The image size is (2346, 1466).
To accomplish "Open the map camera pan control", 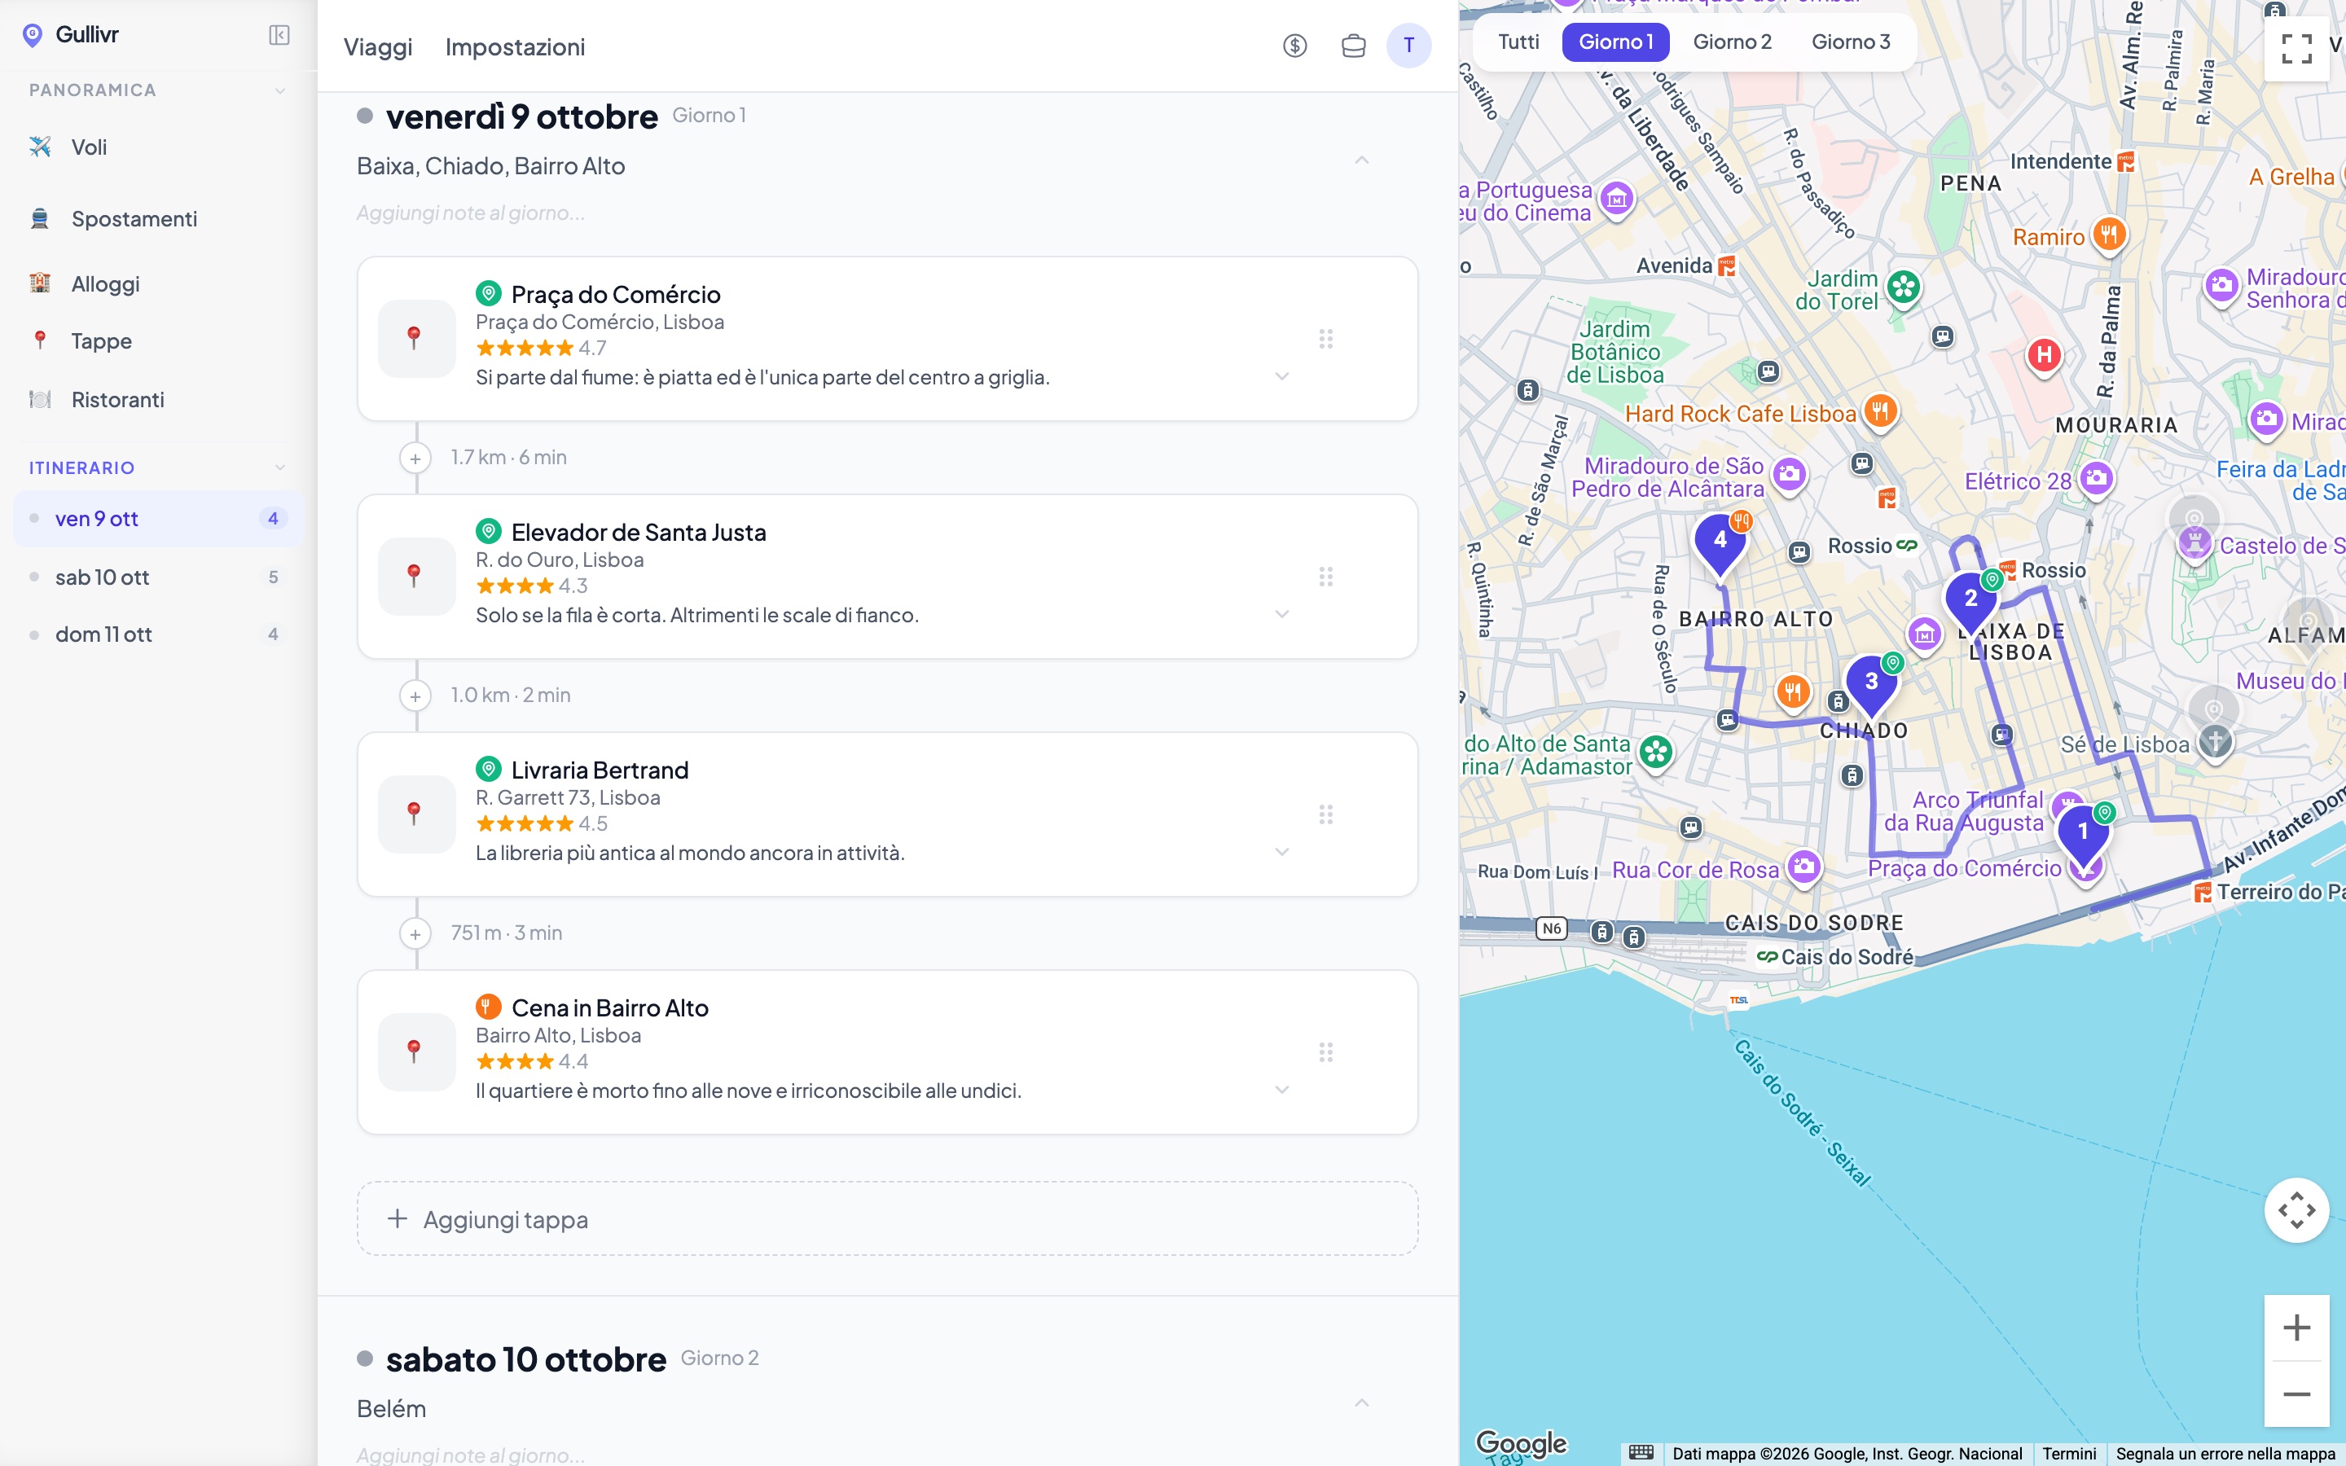I will click(2295, 1210).
